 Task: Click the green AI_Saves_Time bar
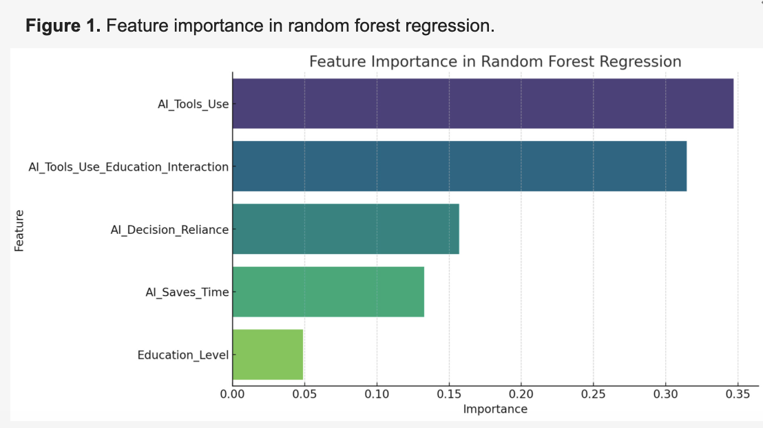tap(328, 292)
